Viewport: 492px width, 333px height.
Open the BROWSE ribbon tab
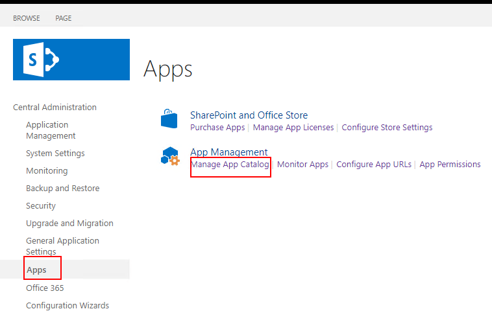27,18
